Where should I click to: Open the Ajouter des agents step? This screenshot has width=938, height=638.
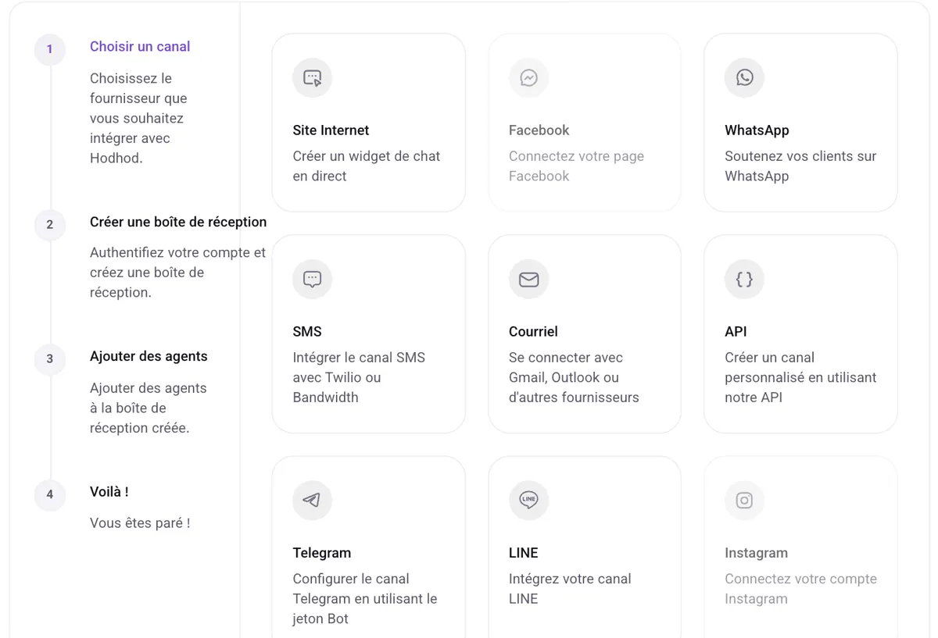click(x=149, y=356)
